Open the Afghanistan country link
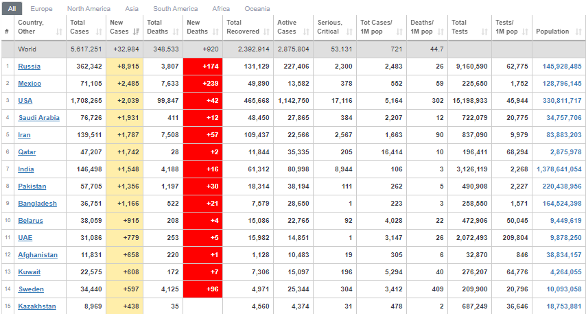 click(x=38, y=255)
